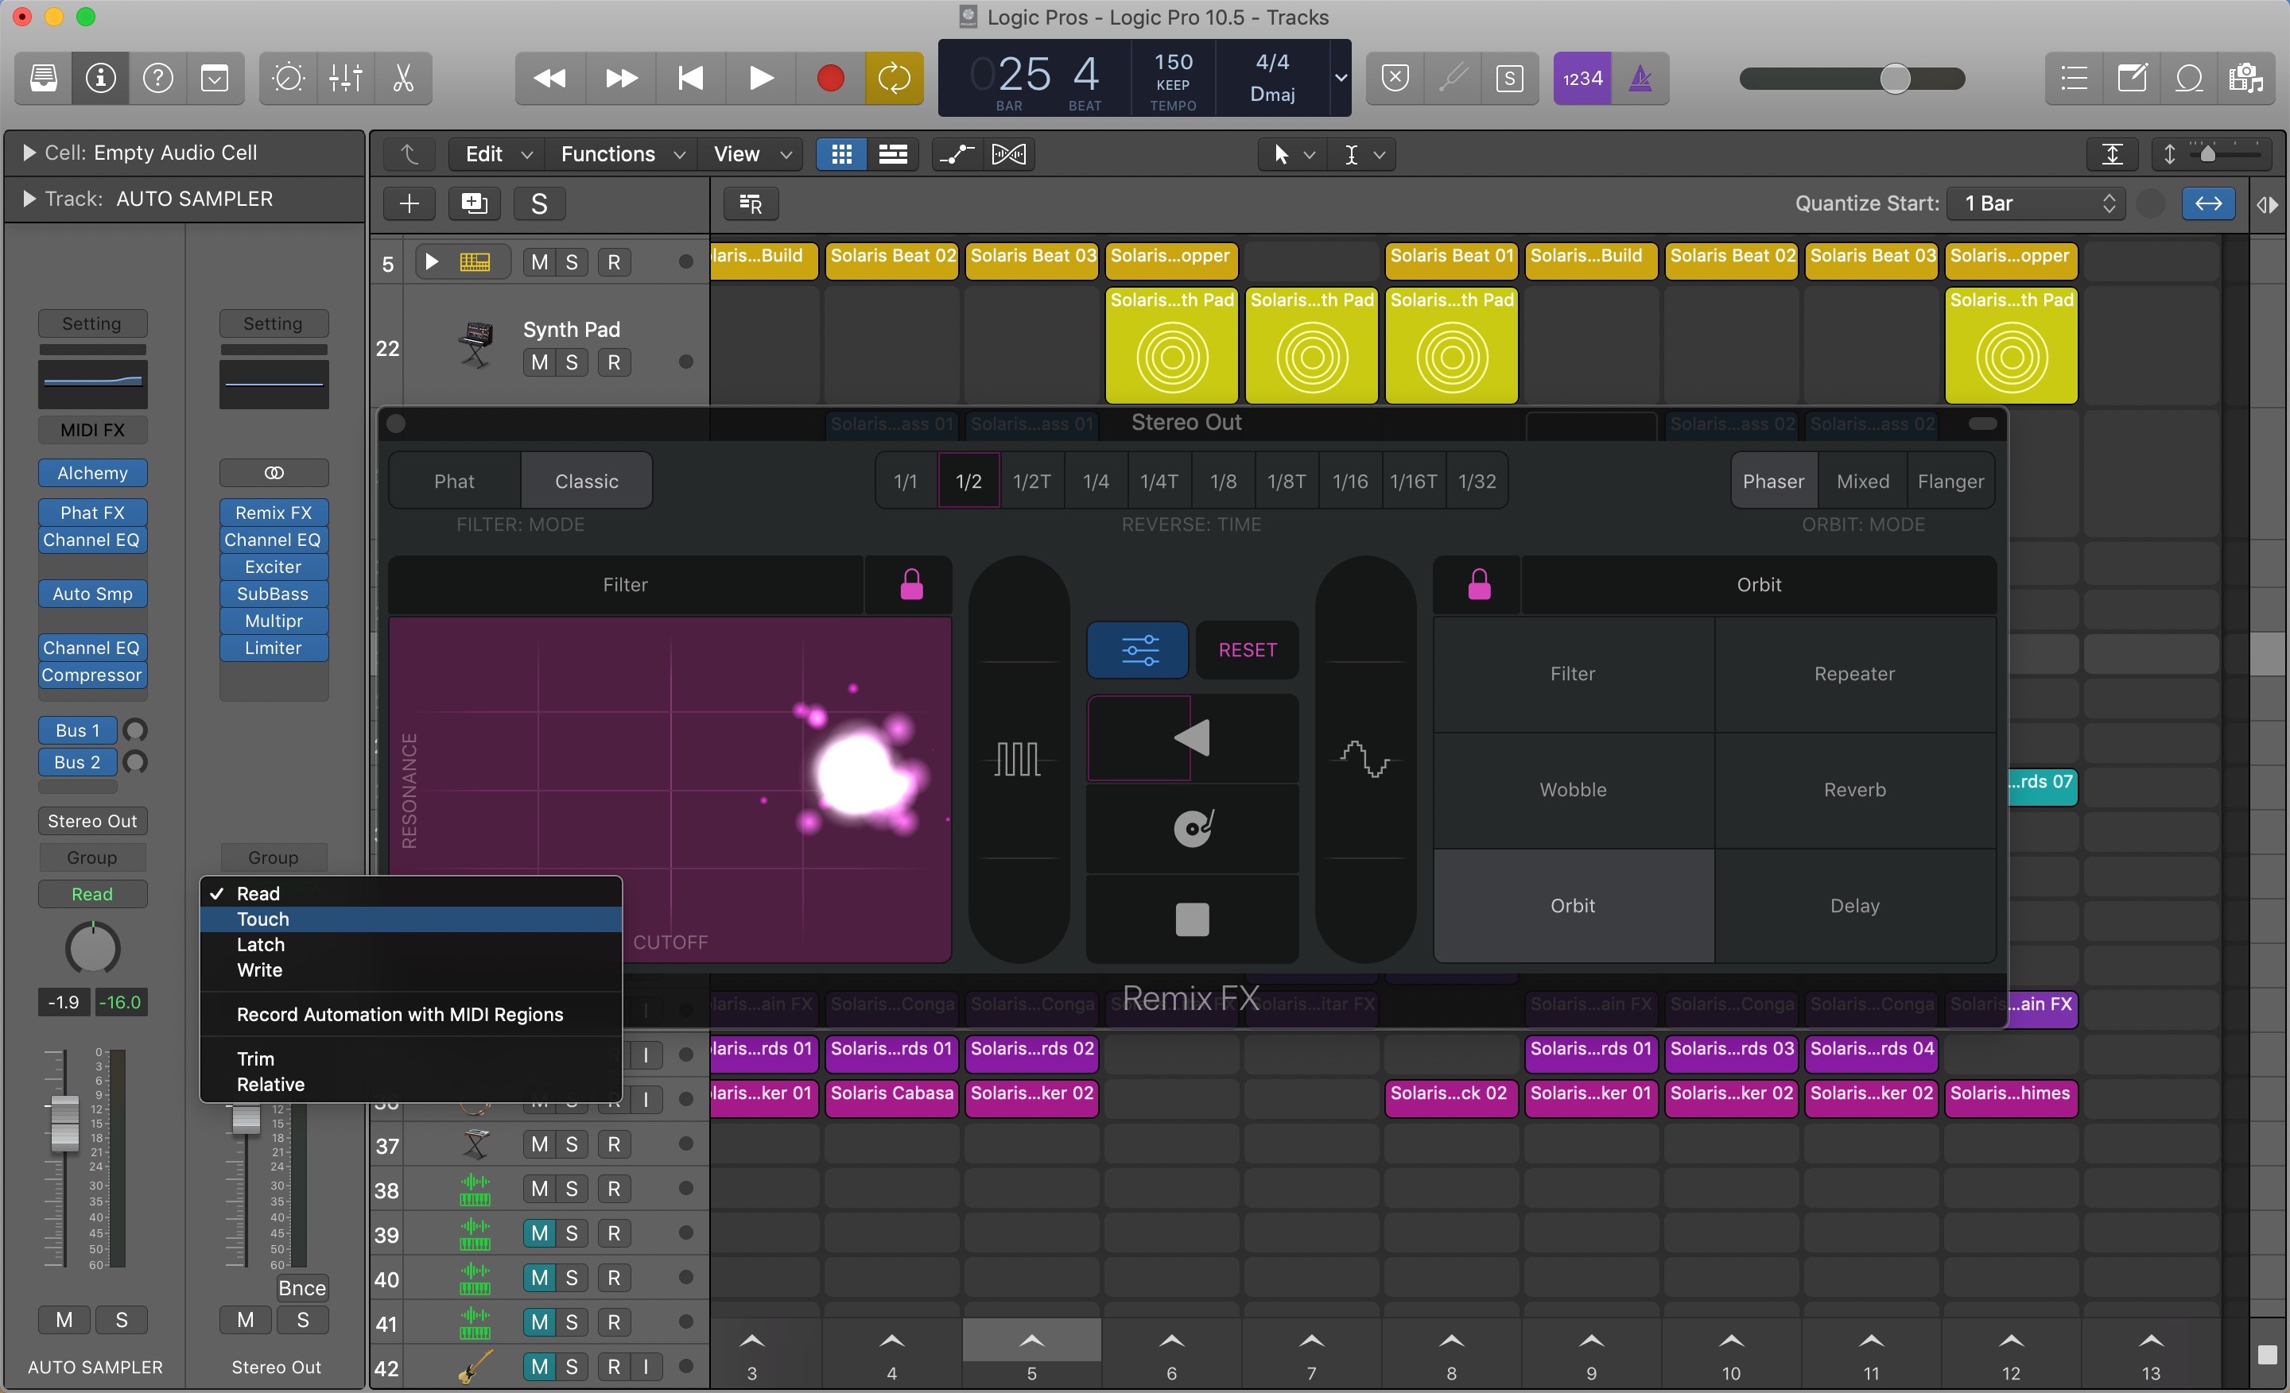Image resolution: width=2290 pixels, height=1393 pixels.
Task: Open the Functions menu
Action: tap(607, 154)
